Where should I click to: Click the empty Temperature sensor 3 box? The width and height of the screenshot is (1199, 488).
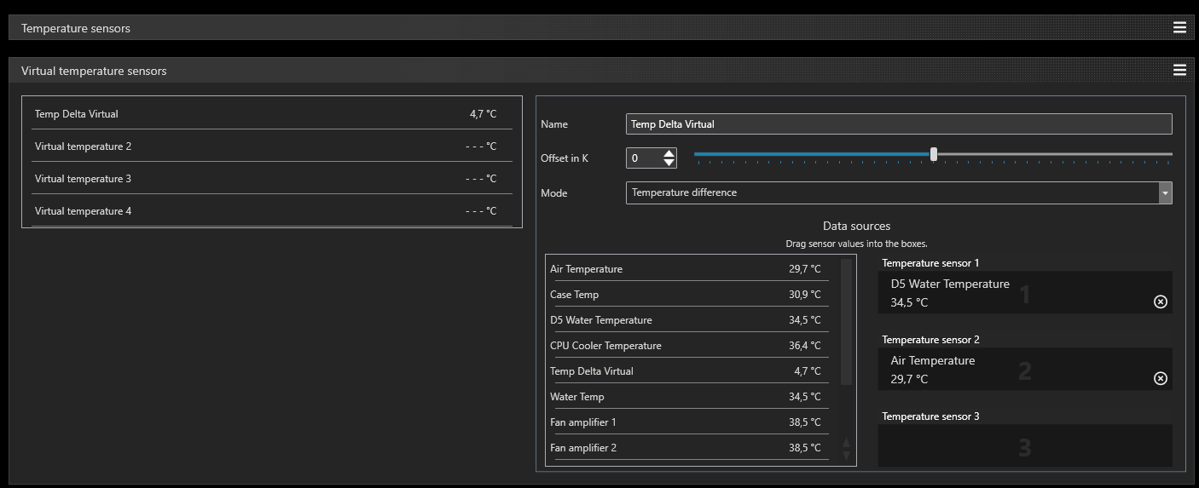coord(1024,445)
